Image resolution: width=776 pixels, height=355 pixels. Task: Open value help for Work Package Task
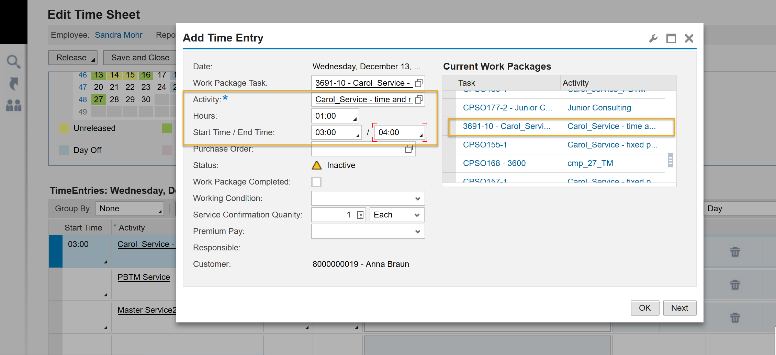coord(419,83)
